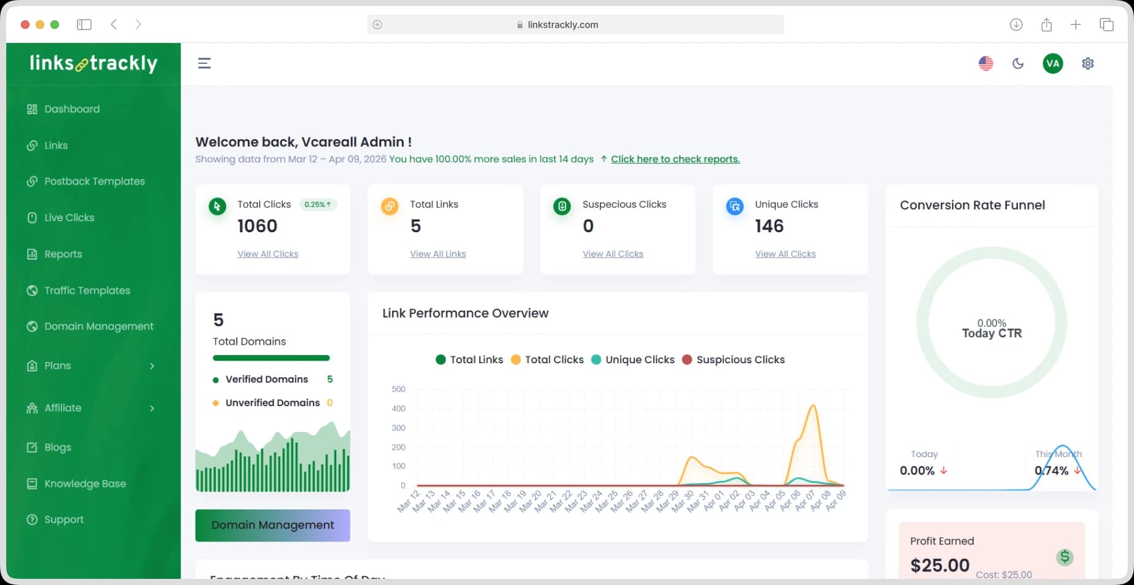Open the settings gear in the top bar
Screen dimensions: 1134x585
click(x=1087, y=63)
